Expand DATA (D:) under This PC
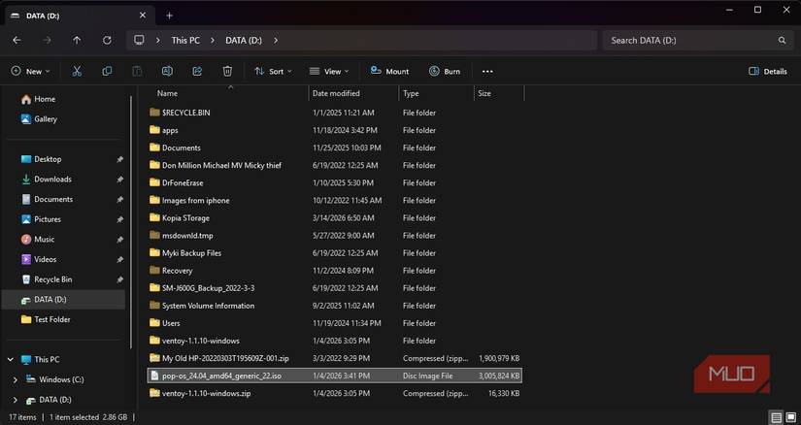Image resolution: width=801 pixels, height=425 pixels. point(15,400)
